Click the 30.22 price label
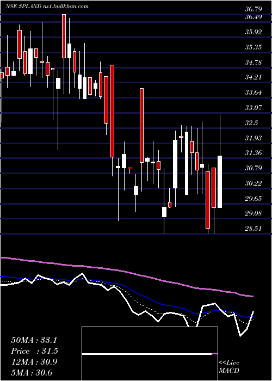 click(x=254, y=183)
